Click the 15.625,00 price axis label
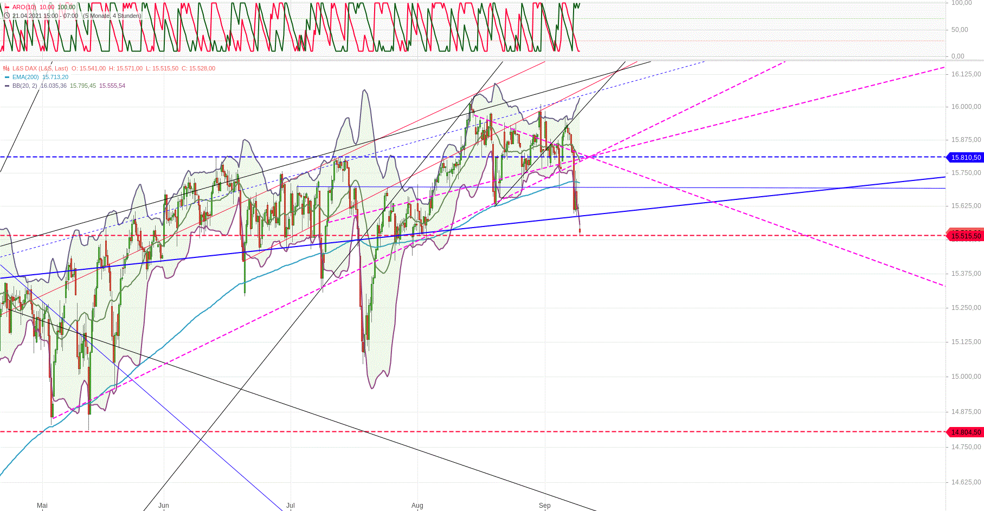The height and width of the screenshot is (511, 984). coord(966,206)
